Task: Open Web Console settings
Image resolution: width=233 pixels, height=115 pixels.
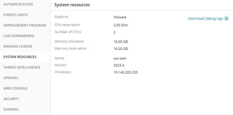Action: click(x=16, y=88)
